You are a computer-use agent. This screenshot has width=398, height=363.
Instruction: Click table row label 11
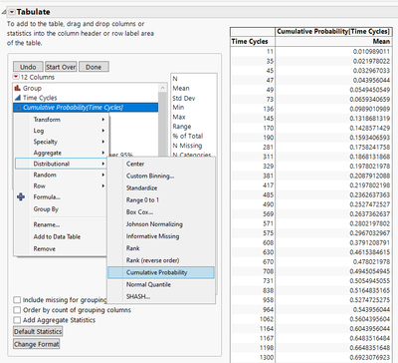coord(270,52)
